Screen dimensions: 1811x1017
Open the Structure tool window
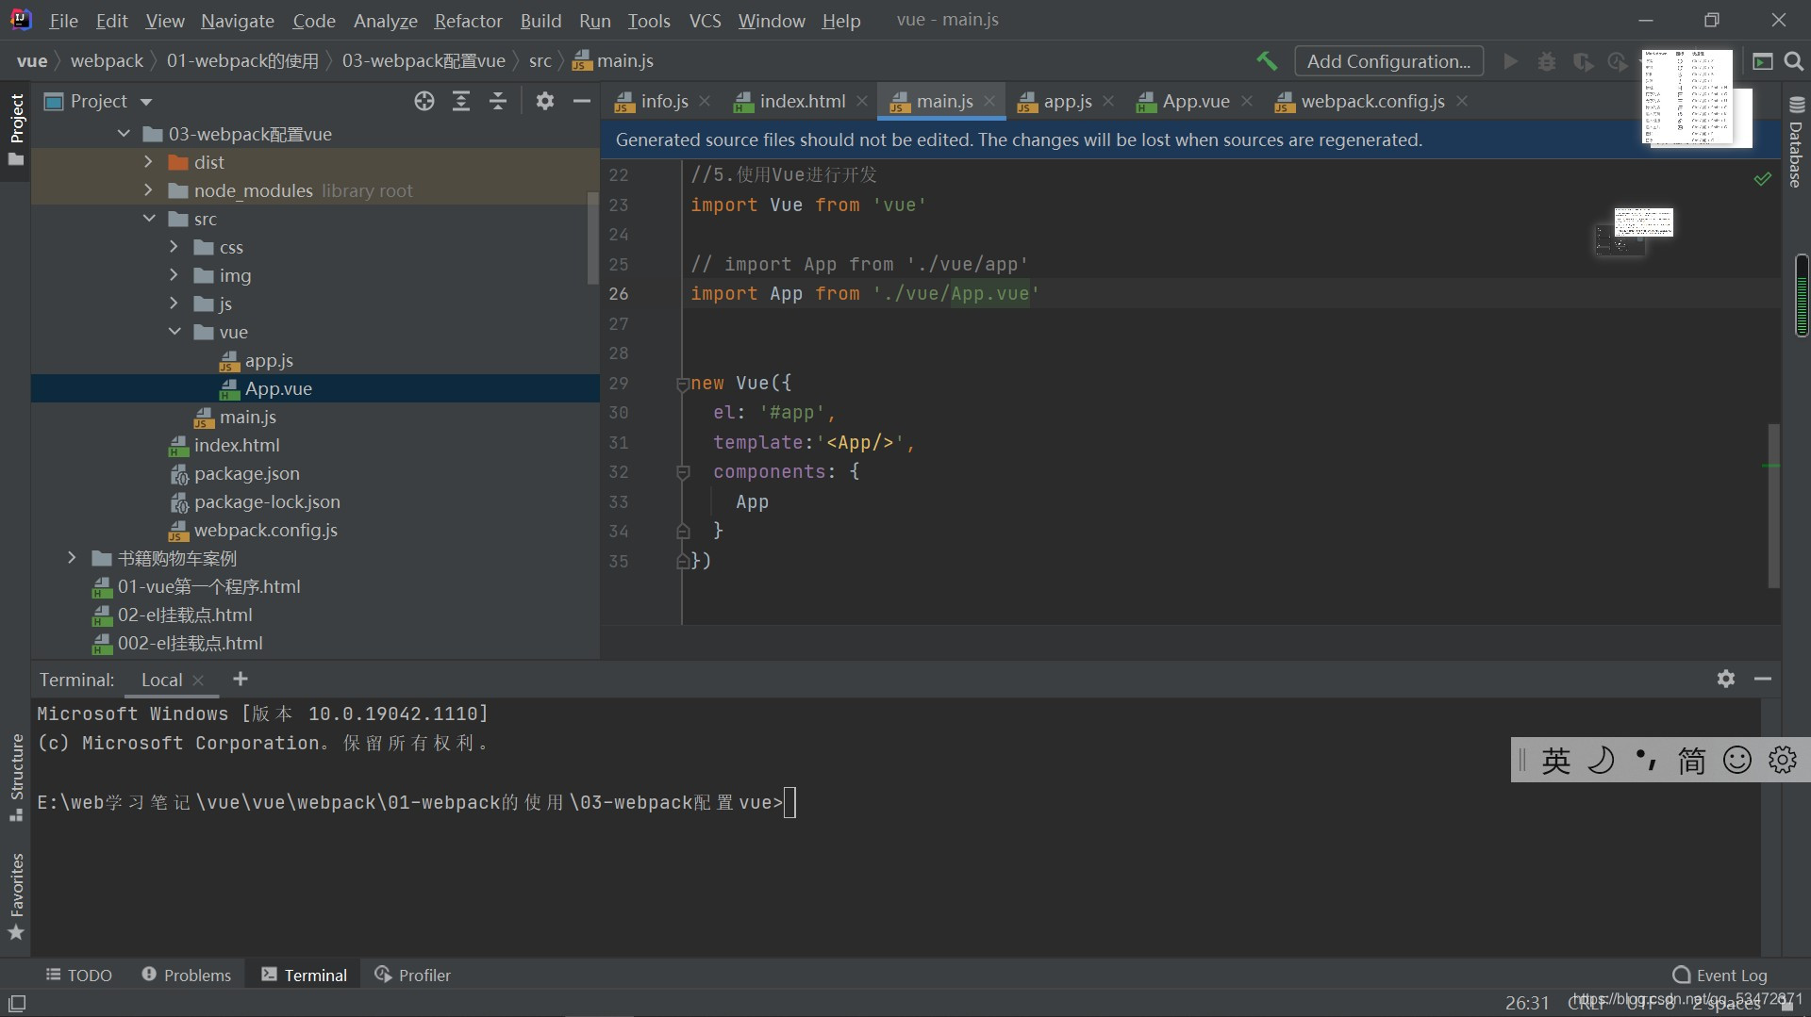click(16, 778)
